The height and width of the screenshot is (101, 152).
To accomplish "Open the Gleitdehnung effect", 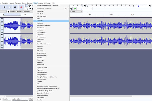I will 51,28.
